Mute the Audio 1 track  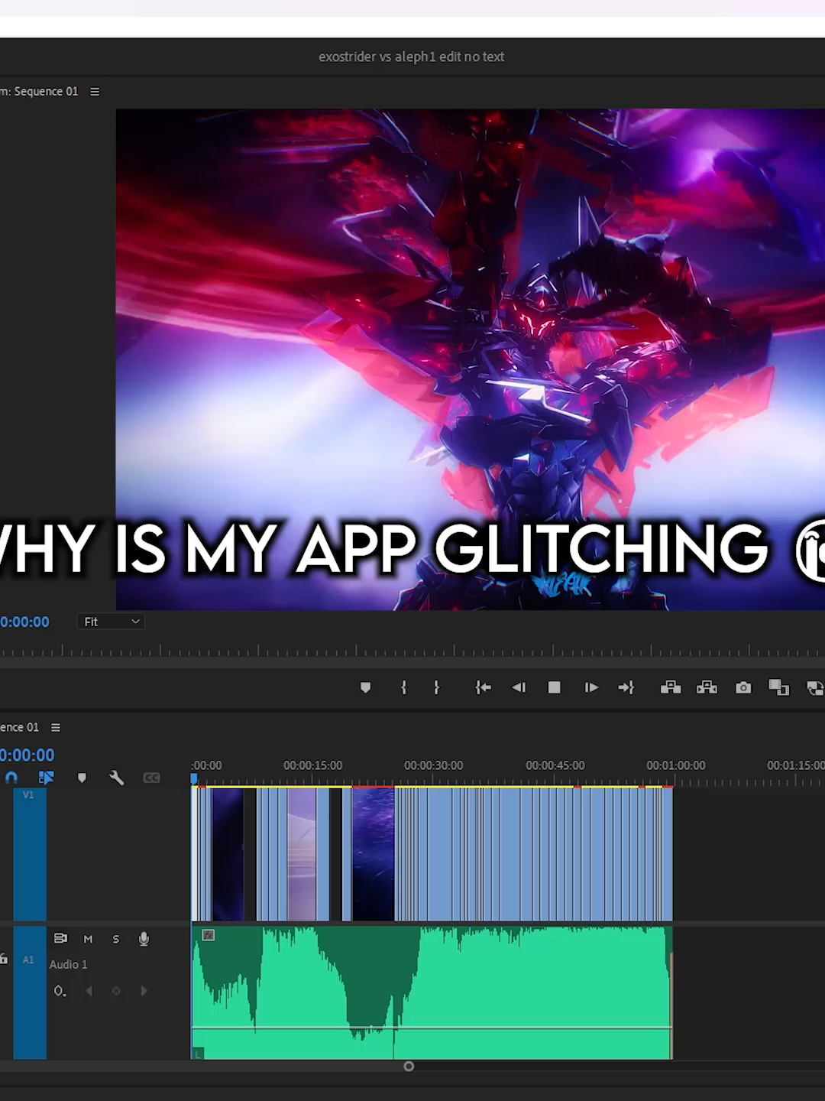[88, 939]
